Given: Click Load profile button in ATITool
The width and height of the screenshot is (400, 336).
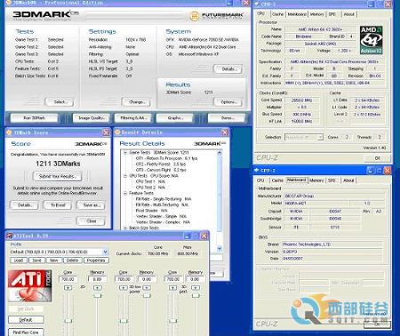Looking at the screenshot, I should click(19, 260).
